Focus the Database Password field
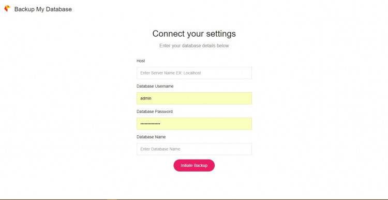Screen dimensions: 388x200 click(194, 124)
